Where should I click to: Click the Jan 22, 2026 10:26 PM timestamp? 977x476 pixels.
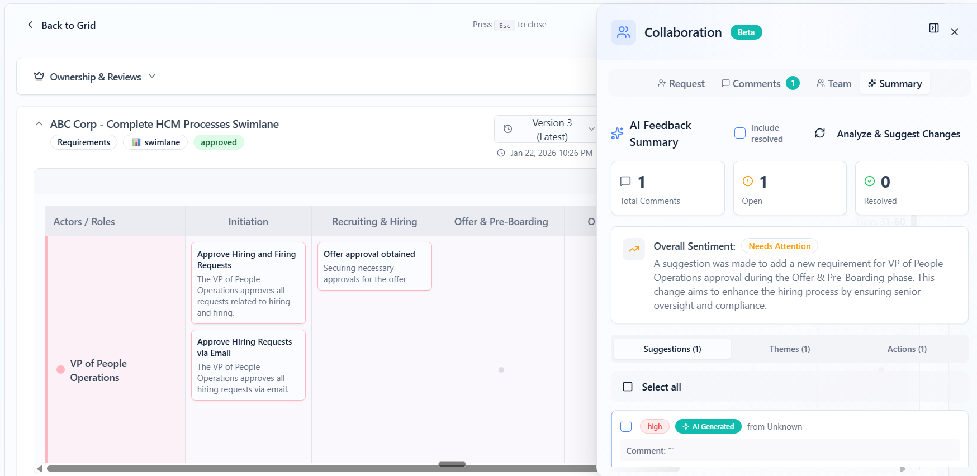(x=551, y=153)
